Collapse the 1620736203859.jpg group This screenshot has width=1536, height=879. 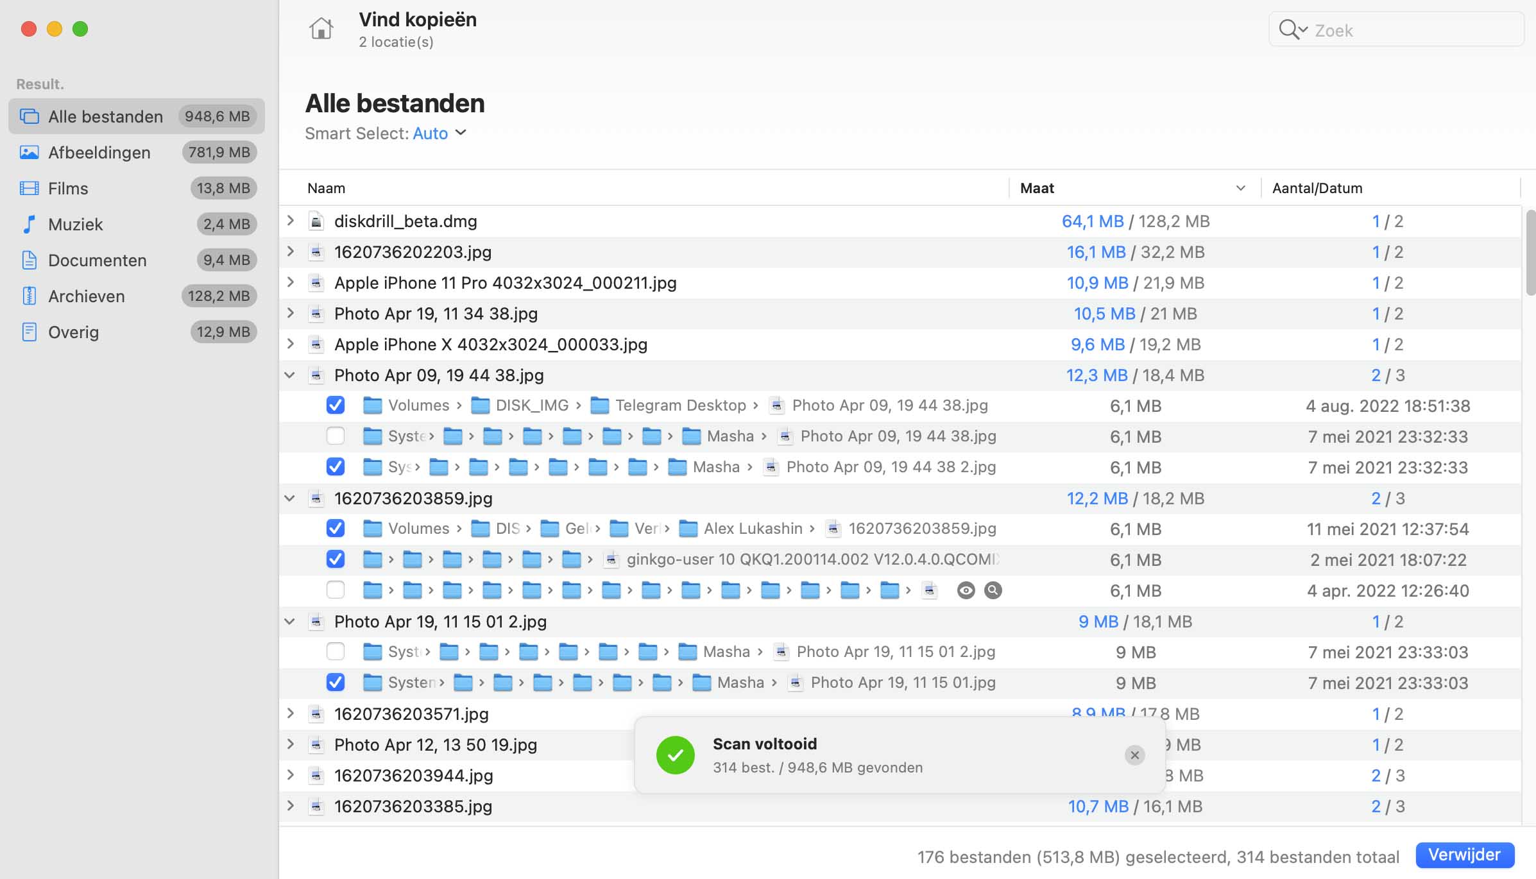pos(290,499)
